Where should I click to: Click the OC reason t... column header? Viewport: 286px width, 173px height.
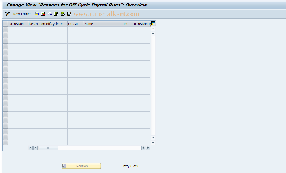click(x=142, y=24)
